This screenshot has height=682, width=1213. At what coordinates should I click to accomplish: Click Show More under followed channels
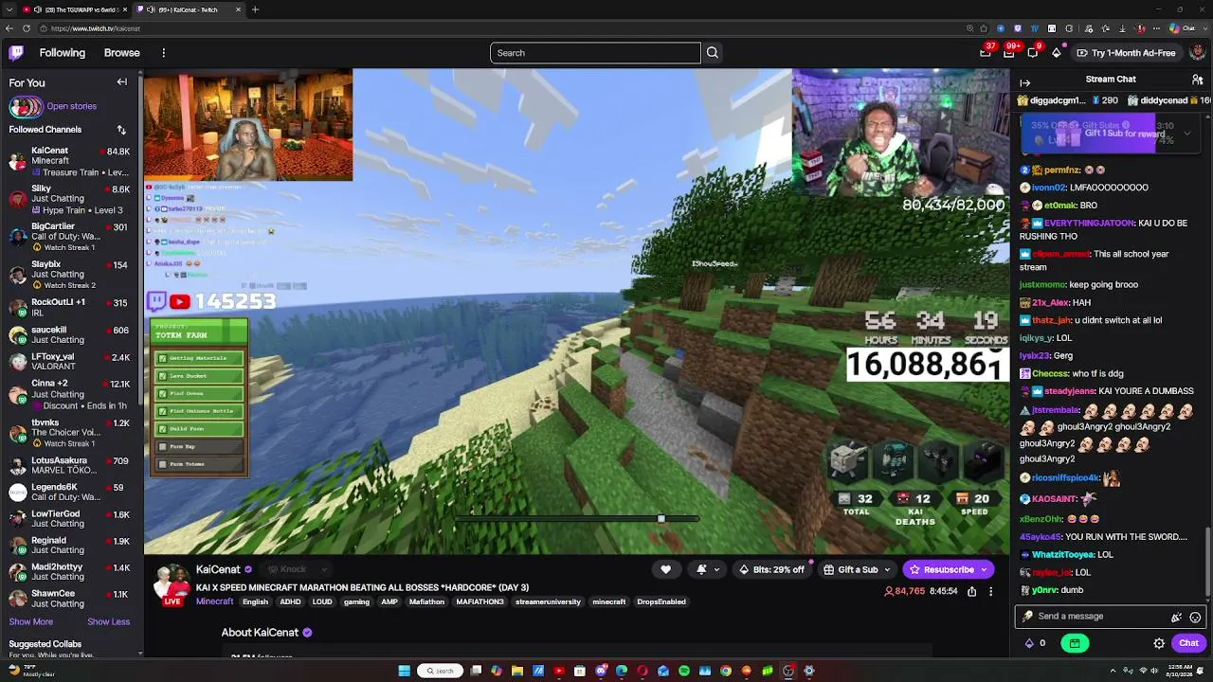point(31,621)
